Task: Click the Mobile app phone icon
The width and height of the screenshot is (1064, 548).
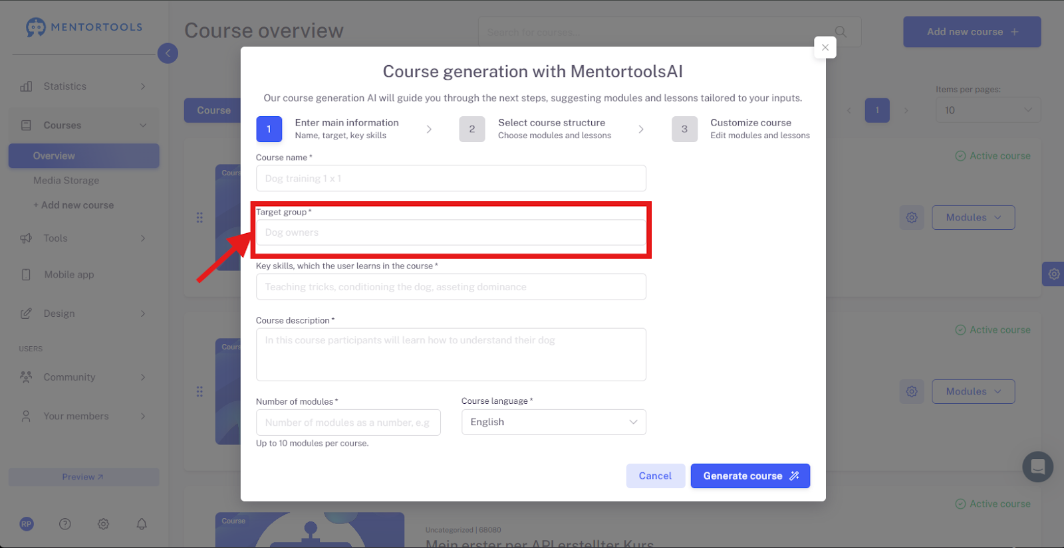Action: 27,275
